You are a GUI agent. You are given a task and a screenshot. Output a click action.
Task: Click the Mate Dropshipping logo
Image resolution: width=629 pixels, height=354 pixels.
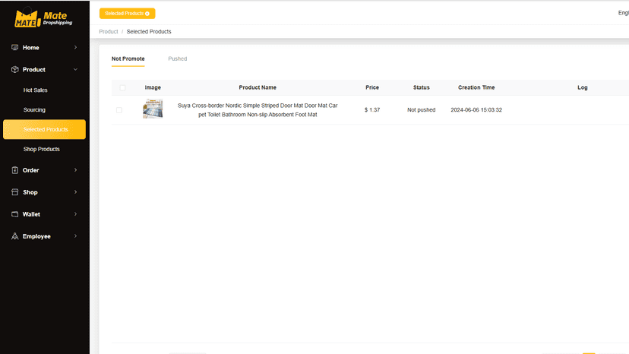pos(43,18)
